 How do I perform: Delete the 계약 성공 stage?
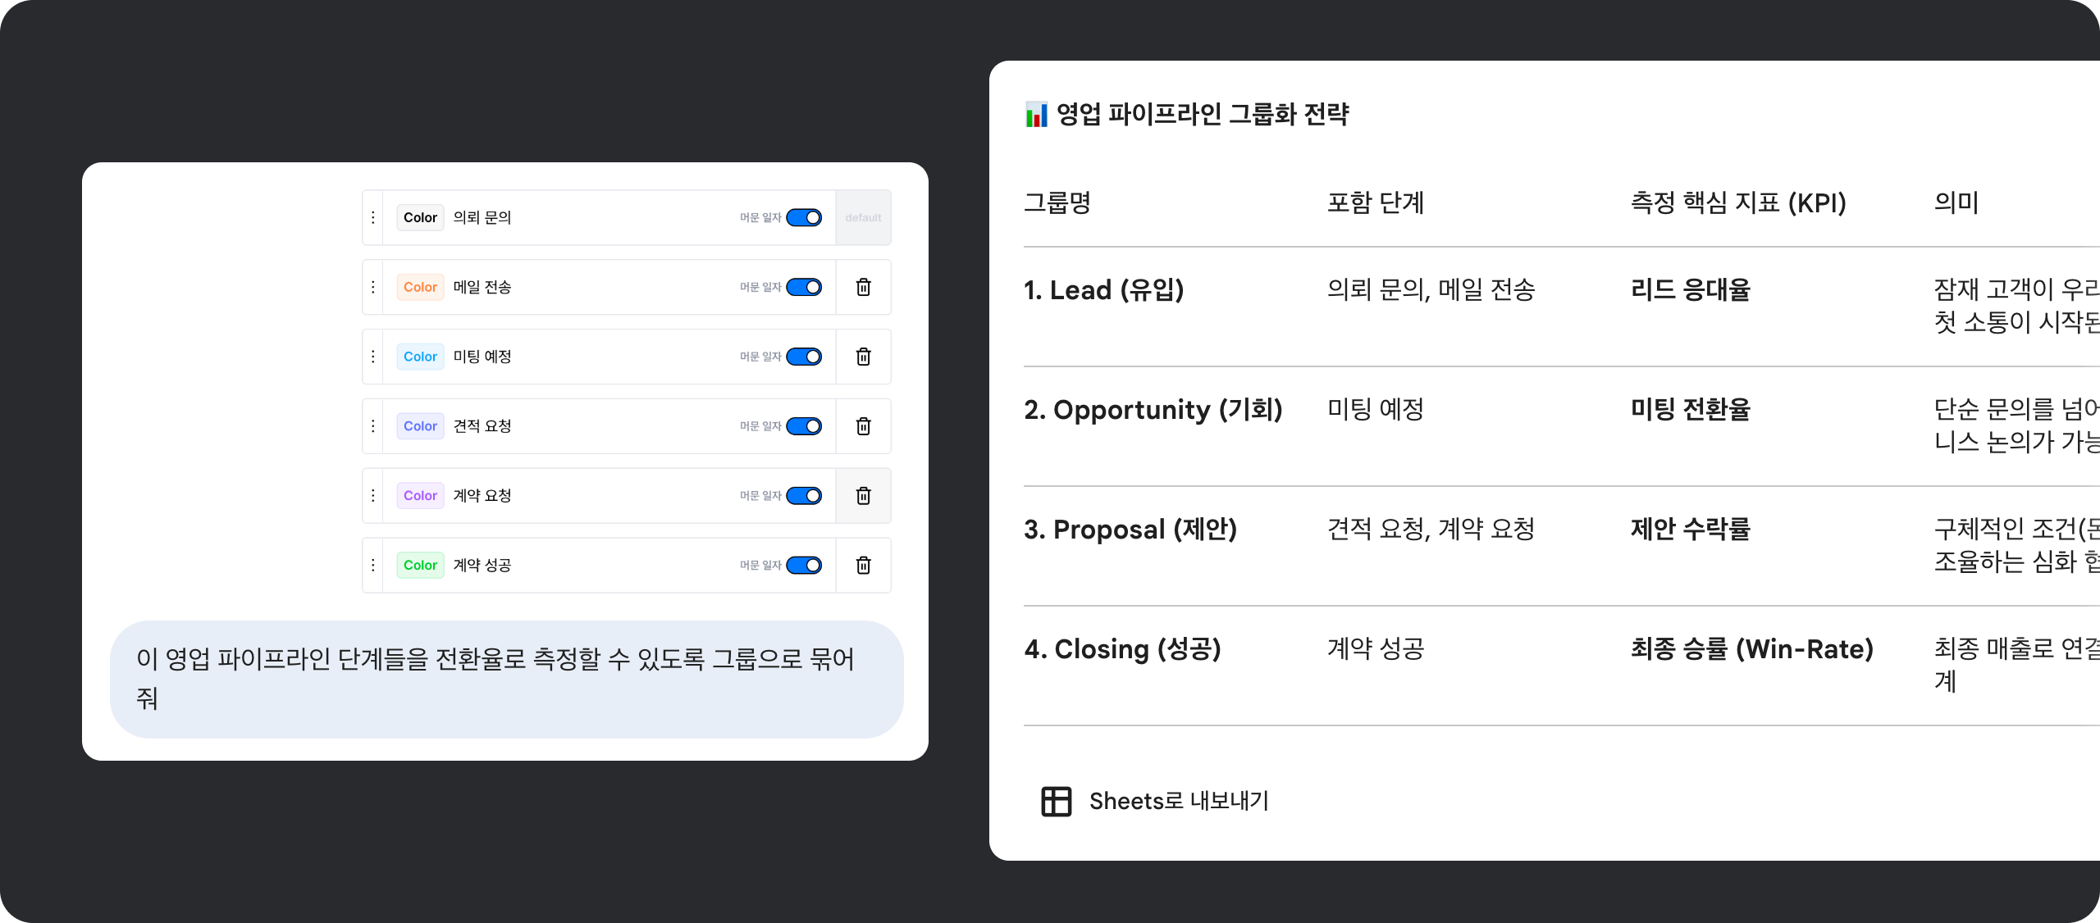tap(863, 566)
